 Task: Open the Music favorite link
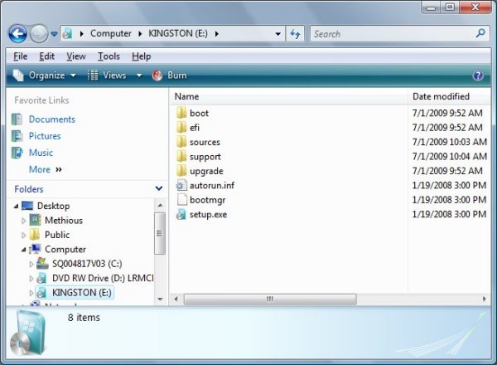click(x=41, y=153)
